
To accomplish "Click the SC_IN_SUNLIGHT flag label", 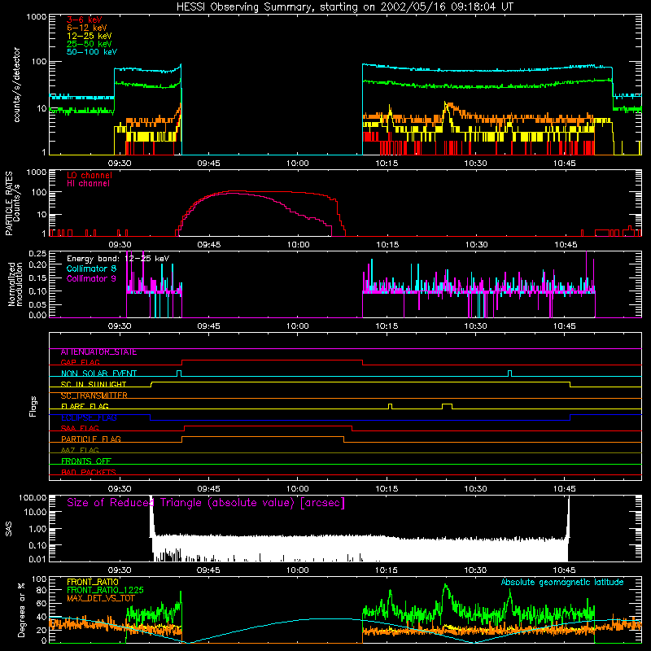I will [x=94, y=384].
